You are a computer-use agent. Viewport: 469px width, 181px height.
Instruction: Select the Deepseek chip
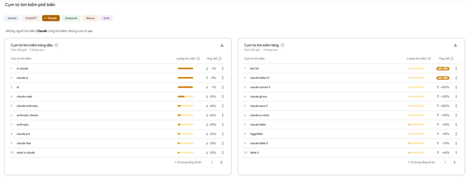71,18
